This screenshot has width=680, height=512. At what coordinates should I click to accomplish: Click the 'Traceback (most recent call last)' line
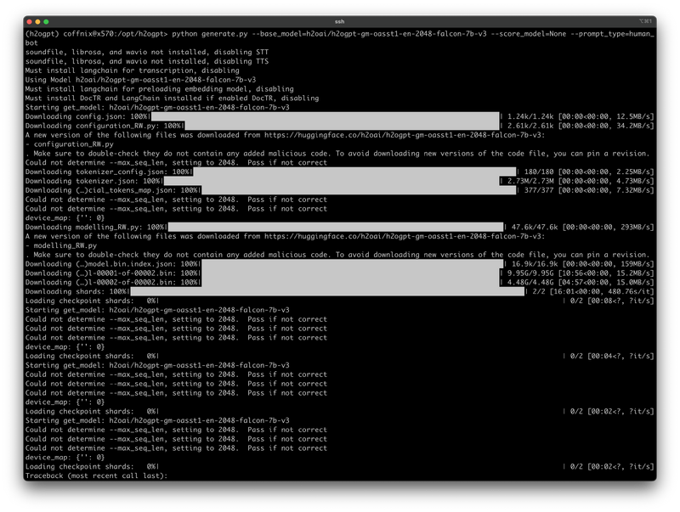point(97,475)
